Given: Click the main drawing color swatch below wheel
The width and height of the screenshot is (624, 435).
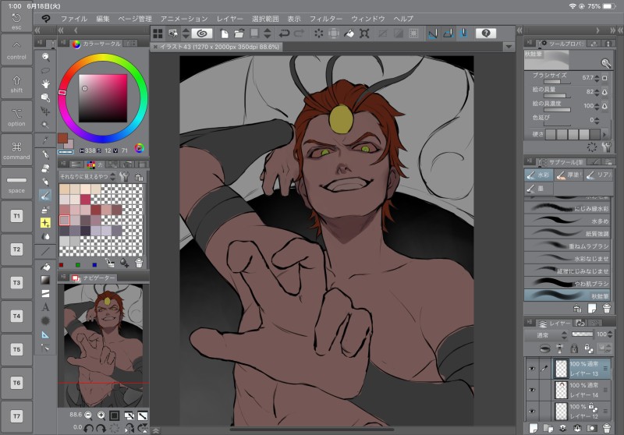Looking at the screenshot, I should tap(62, 138).
